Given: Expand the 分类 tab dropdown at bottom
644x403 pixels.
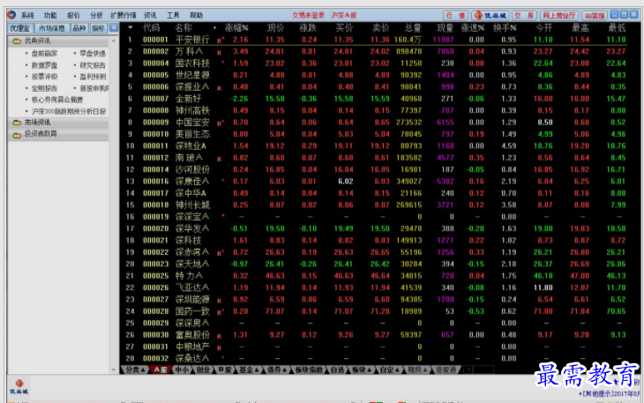Looking at the screenshot, I should (x=133, y=370).
